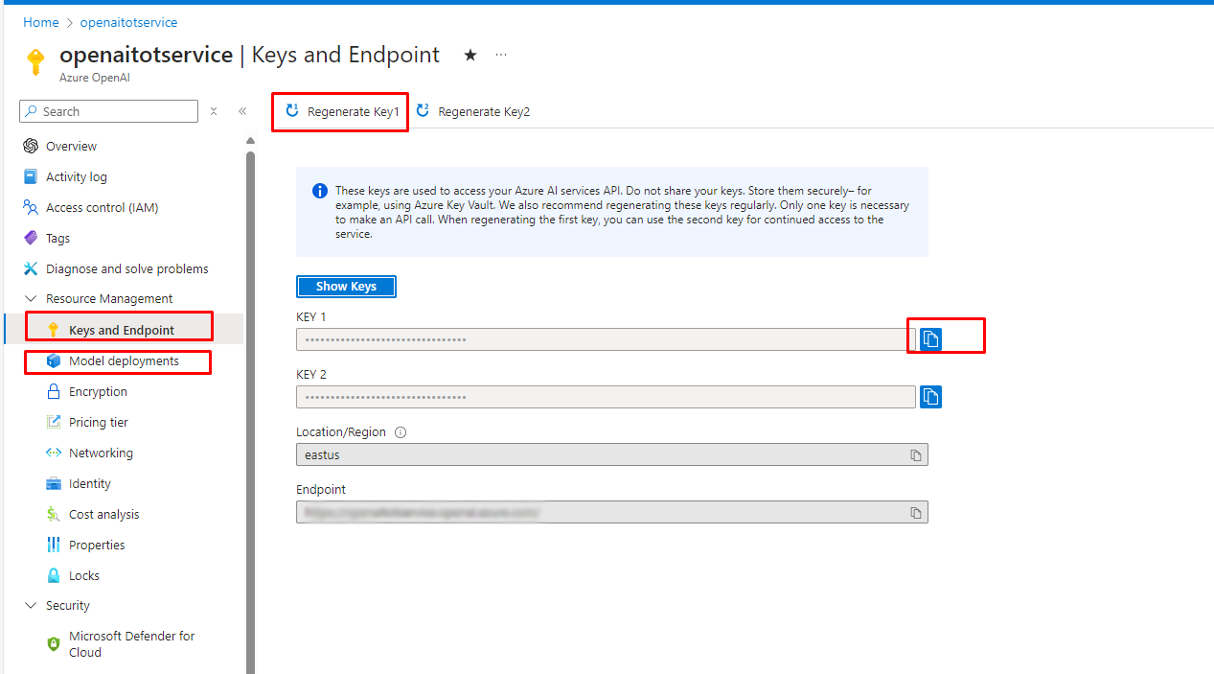Copy the Location/Region value
The image size is (1214, 674).
click(916, 454)
